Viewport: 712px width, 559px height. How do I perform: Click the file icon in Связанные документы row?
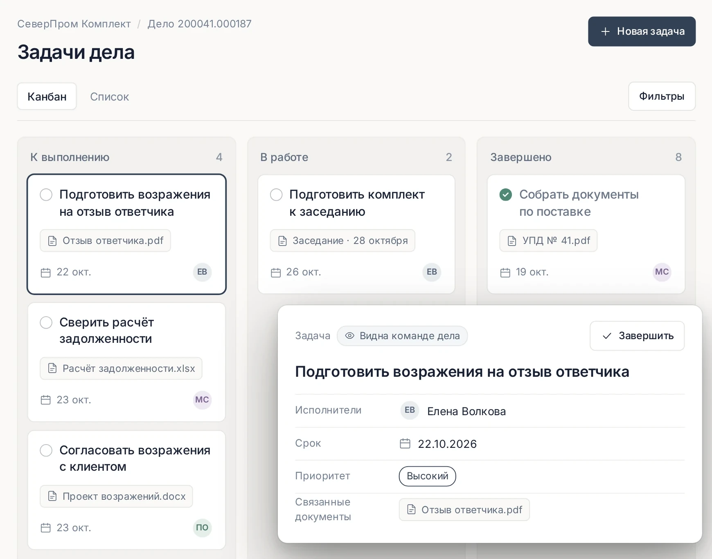pyautogui.click(x=411, y=510)
